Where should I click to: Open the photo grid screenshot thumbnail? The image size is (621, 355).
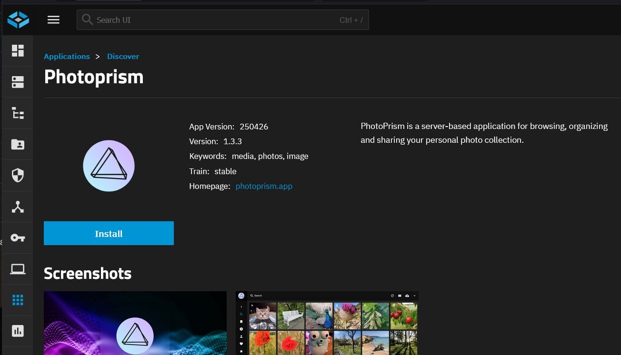click(327, 323)
